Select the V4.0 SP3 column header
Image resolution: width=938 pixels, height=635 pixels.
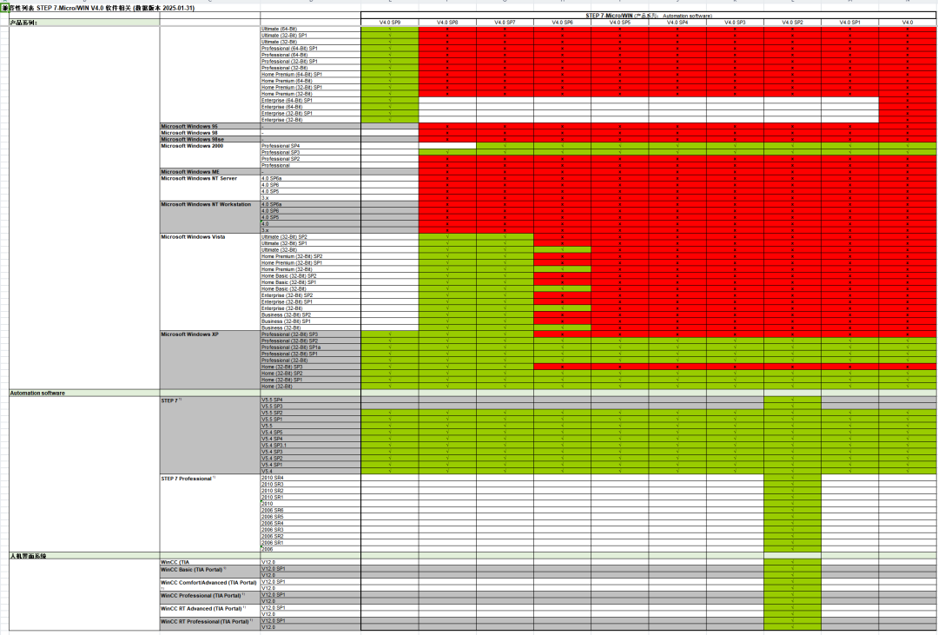(735, 22)
